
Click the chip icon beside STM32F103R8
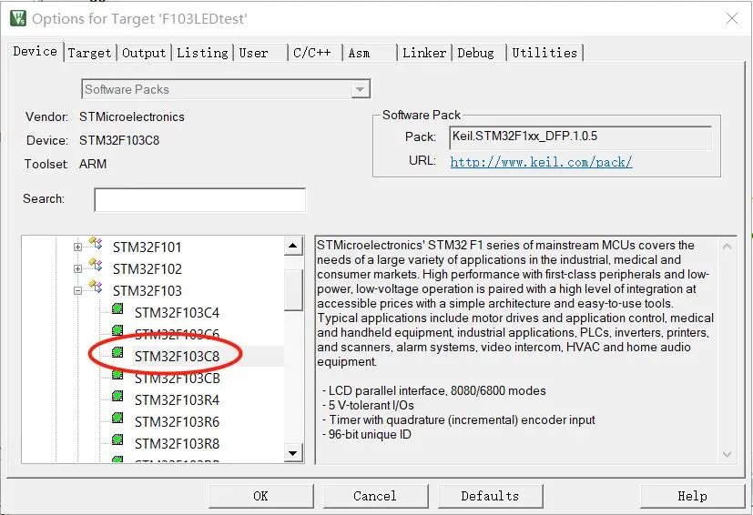pyautogui.click(x=117, y=439)
